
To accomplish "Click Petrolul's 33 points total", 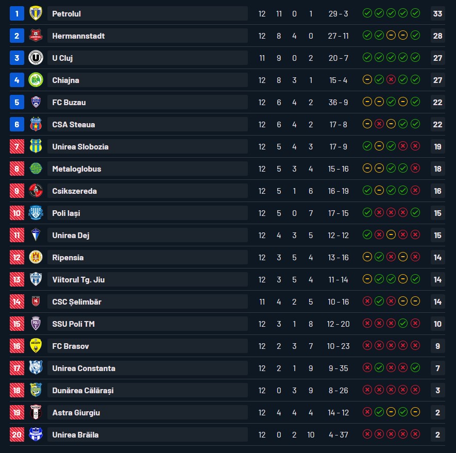I will (437, 13).
